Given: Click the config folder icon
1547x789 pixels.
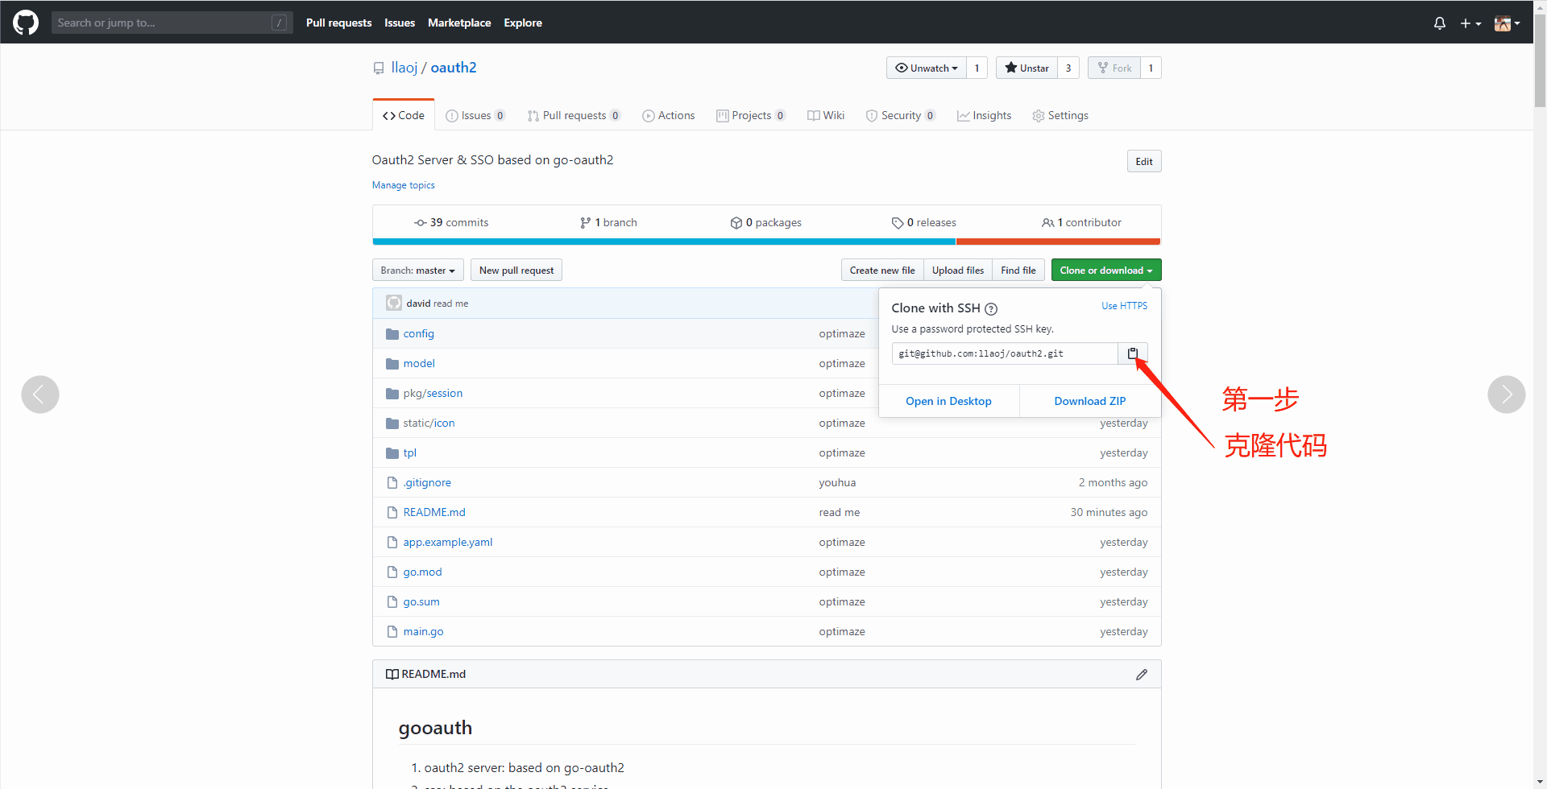Looking at the screenshot, I should click(x=392, y=334).
